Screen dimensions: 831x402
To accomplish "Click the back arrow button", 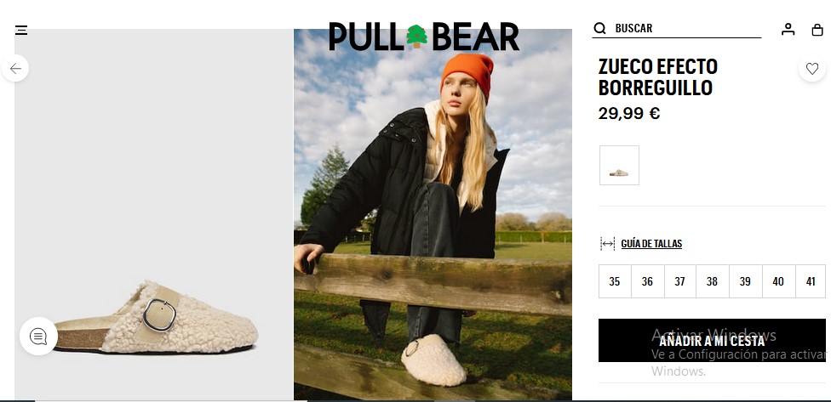I will pos(15,68).
